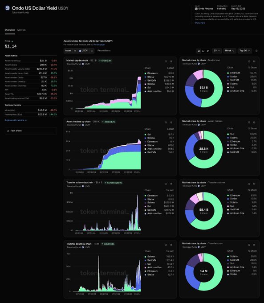
Task: Open Transfer count share donut settings icon
Action: (x=254, y=245)
